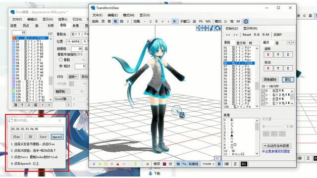Toggle IK checkbox for 0: 右足IK

[263, 91]
